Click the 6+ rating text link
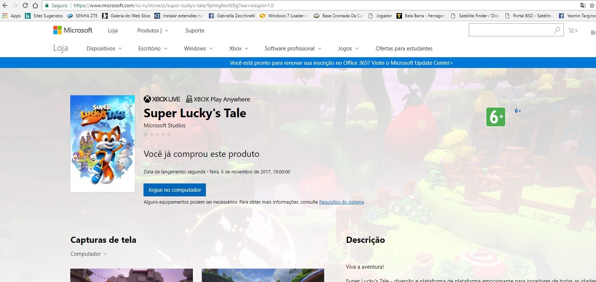Viewport: 596px width, 282px height. 518,111
